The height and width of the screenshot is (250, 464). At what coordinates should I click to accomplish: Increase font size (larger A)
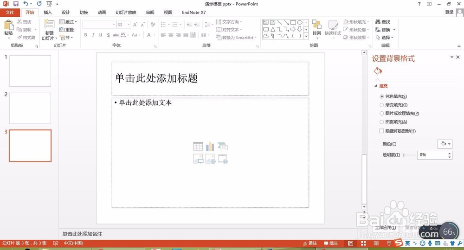tap(135, 25)
